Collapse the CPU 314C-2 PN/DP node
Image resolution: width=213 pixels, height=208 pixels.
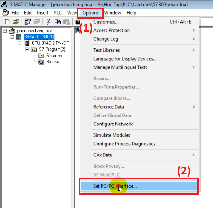(20, 43)
